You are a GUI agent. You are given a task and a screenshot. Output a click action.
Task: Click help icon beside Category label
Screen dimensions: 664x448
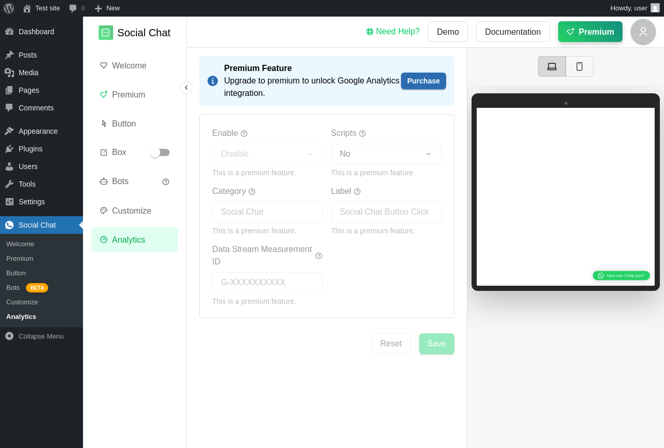252,191
